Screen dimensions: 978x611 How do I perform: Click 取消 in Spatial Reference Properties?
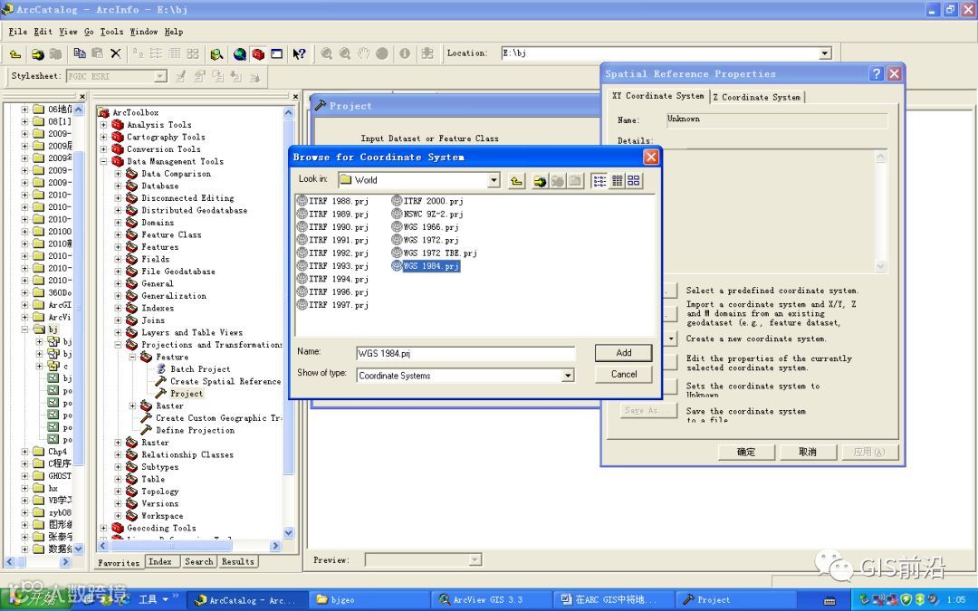click(x=808, y=452)
